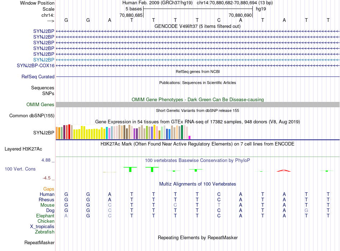Viewport: 340px width, 251px height.
Task: Select the Scale row label
Action: [x=48, y=9]
